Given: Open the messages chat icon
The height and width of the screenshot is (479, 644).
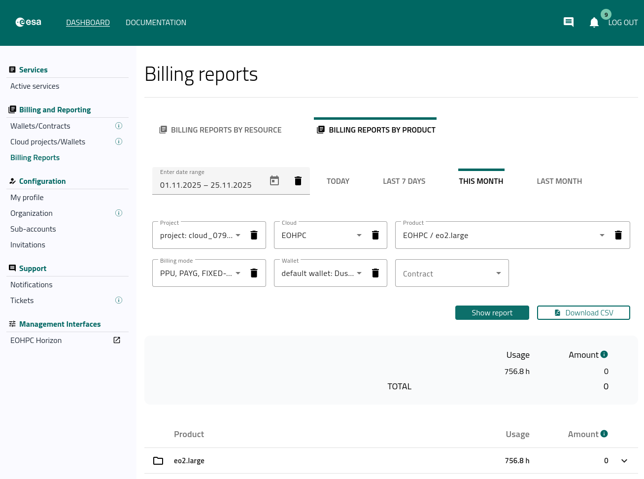Looking at the screenshot, I should click(x=568, y=22).
